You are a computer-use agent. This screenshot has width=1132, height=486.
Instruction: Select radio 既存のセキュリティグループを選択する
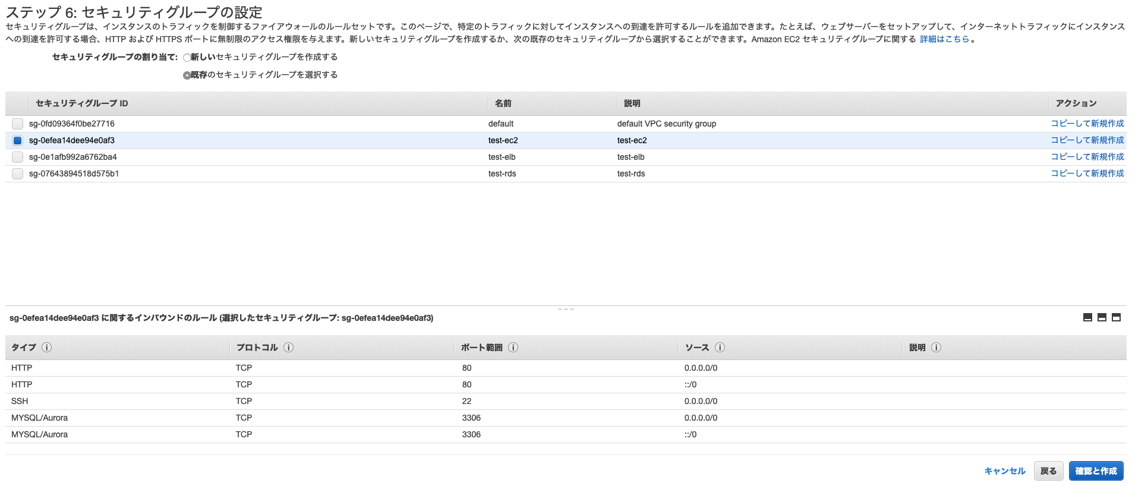pos(187,75)
